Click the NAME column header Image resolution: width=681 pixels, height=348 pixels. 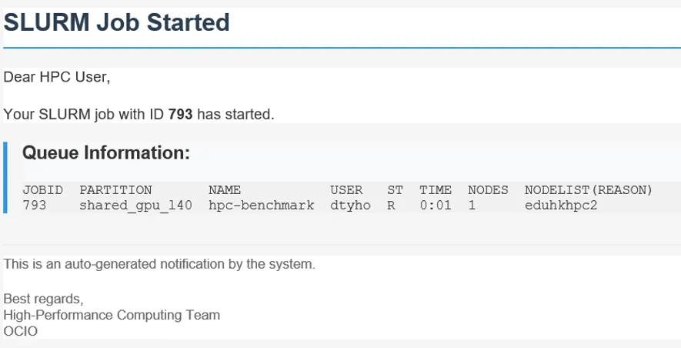tap(225, 190)
